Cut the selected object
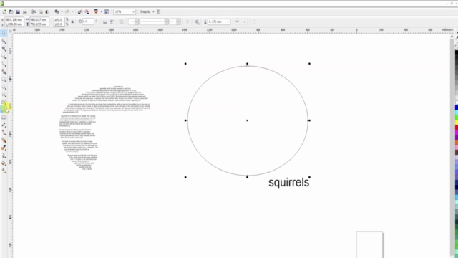 pyautogui.click(x=34, y=11)
